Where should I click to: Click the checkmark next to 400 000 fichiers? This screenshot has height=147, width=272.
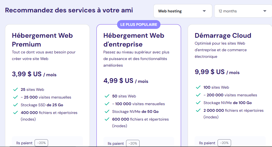[x=15, y=113]
